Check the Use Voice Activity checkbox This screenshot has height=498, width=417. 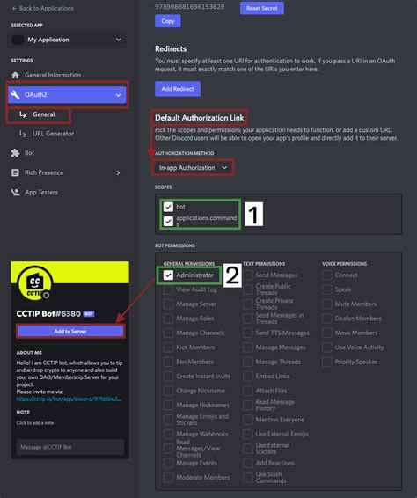pyautogui.click(x=326, y=348)
